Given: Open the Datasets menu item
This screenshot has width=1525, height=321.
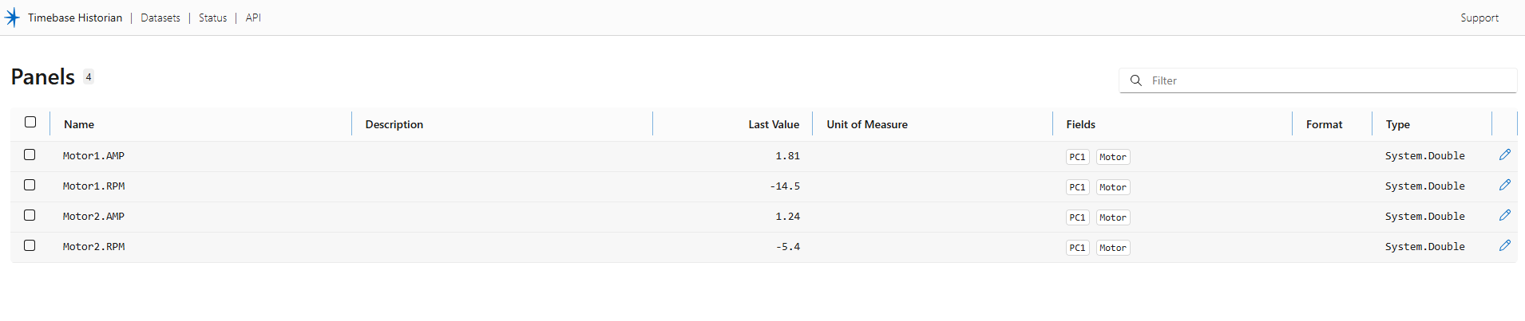Looking at the screenshot, I should [160, 18].
